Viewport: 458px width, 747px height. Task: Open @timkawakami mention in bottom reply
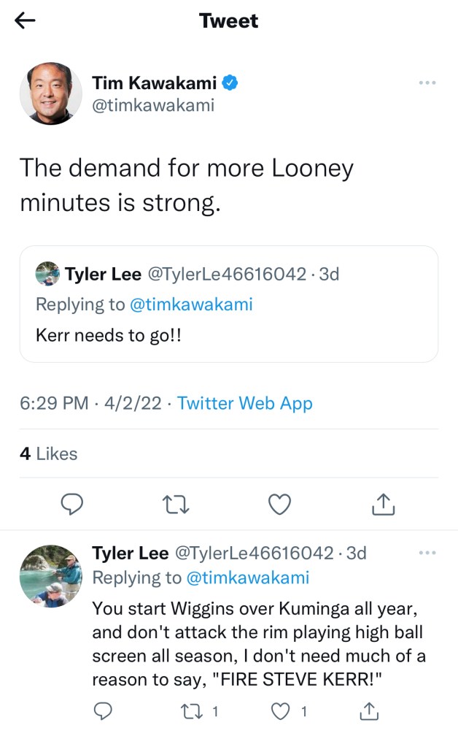[248, 578]
